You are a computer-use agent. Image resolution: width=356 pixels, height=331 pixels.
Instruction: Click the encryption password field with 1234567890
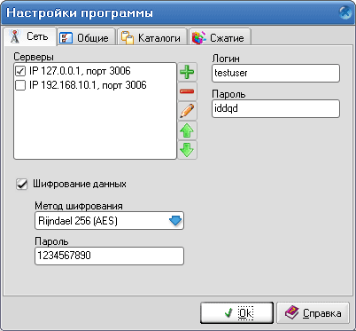click(x=109, y=256)
